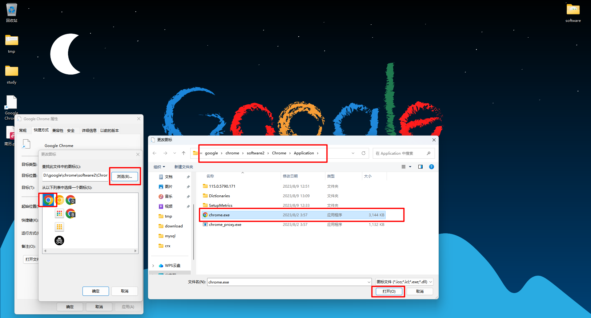591x318 pixels.
Task: Open Videos (视频) in sidebar
Action: 169,206
